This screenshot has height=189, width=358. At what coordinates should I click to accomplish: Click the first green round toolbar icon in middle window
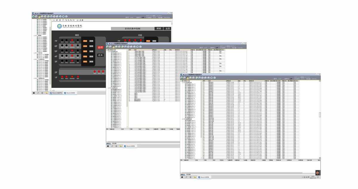pos(108,47)
